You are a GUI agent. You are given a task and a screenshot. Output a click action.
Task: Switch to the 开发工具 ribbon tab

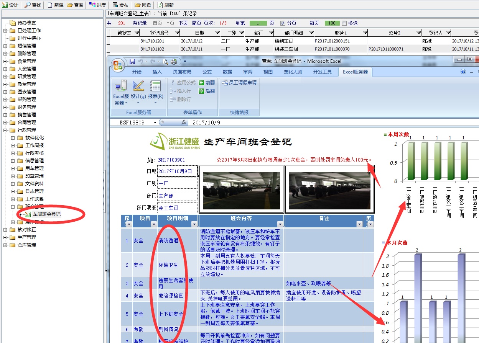tap(322, 72)
